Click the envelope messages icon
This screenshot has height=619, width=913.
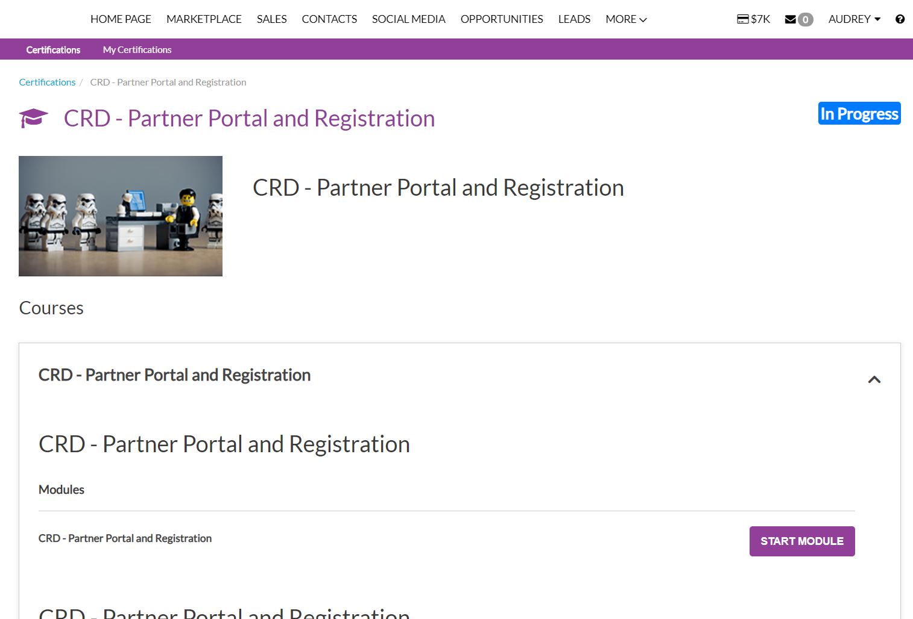point(790,19)
